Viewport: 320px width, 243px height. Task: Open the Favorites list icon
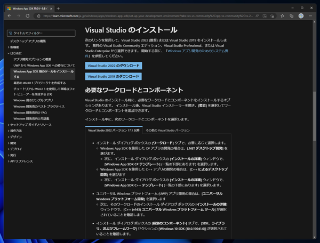pyautogui.click(x=283, y=16)
